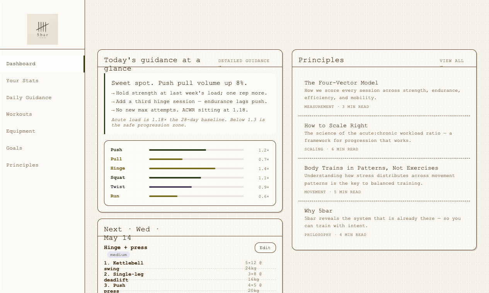Screen dimensions: 489x293
Task: Click the Twist load progress bar
Action: click(x=196, y=187)
